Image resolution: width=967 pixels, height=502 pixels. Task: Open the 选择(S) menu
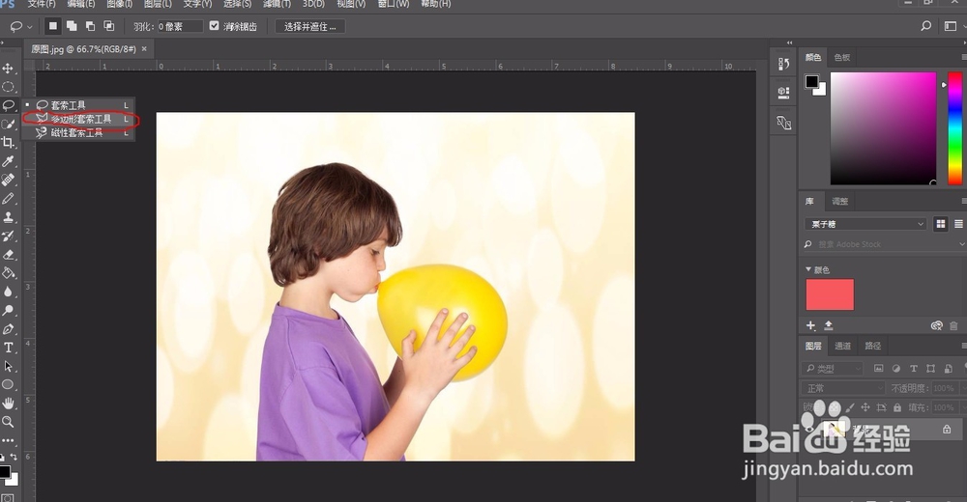tap(238, 4)
